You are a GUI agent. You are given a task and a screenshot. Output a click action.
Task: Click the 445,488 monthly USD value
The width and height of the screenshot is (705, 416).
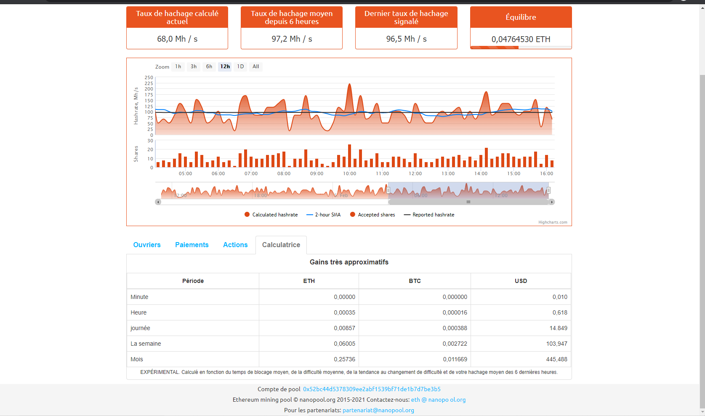point(557,359)
